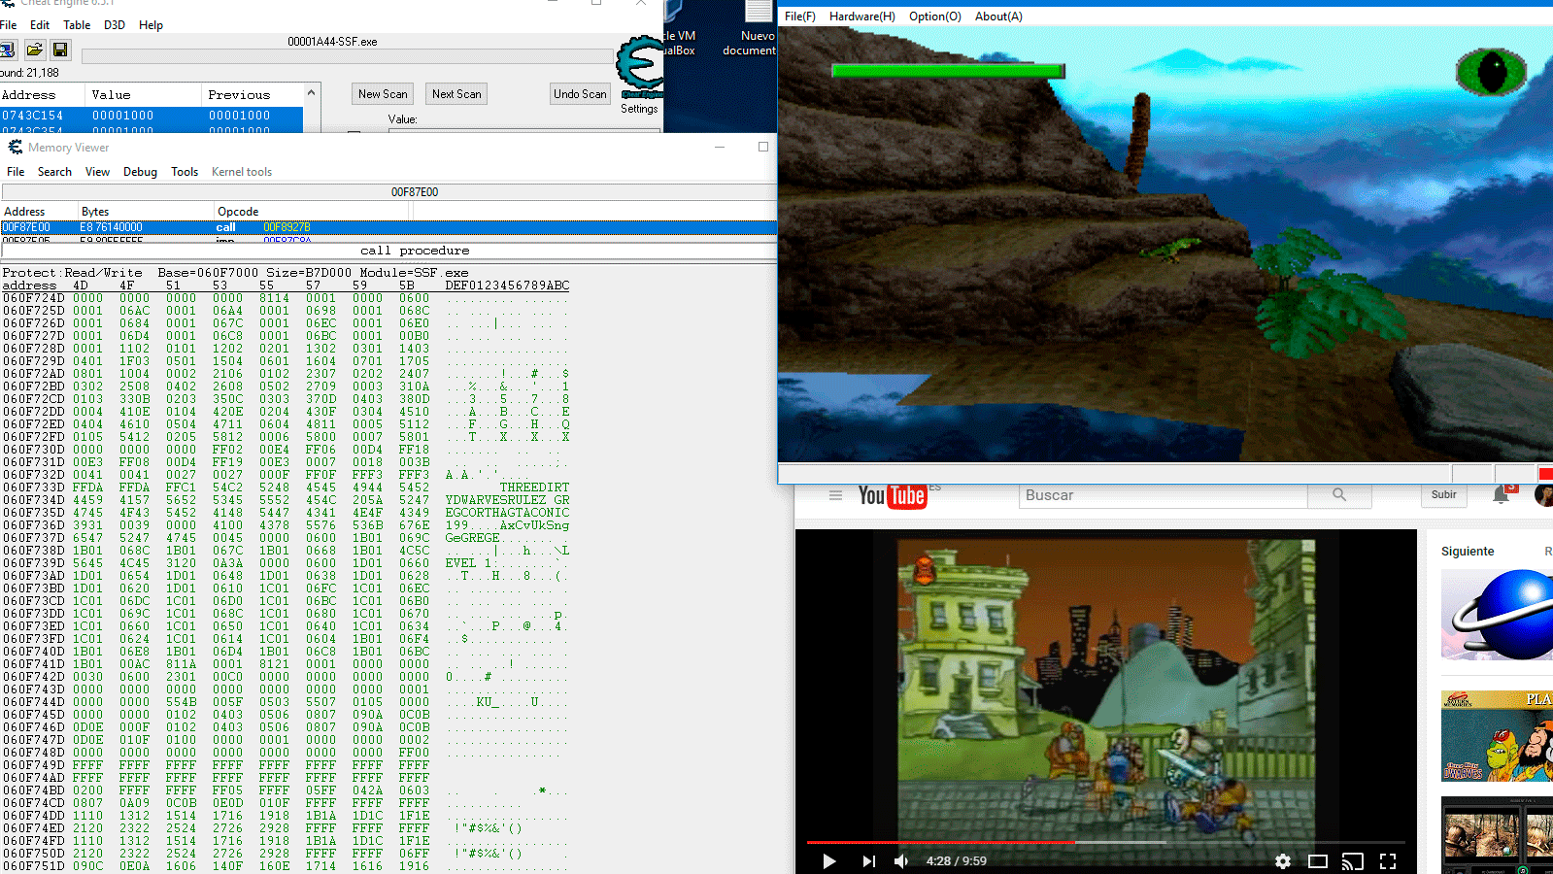This screenshot has width=1553, height=874.
Task: Open the blue Saturn planet video thumbnail
Action: click(1497, 616)
